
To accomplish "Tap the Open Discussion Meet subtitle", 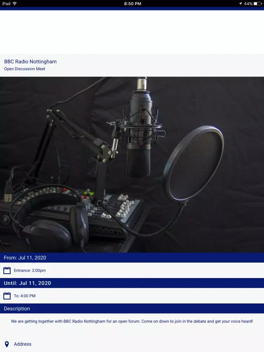I will click(25, 69).
